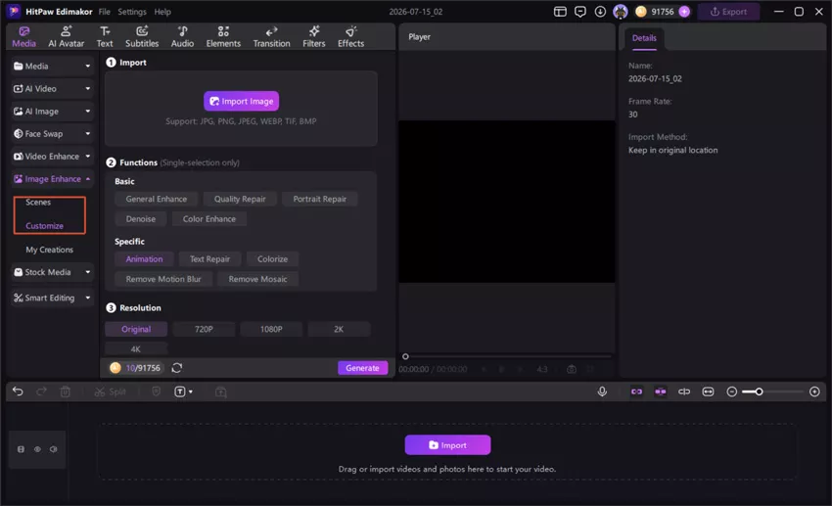Image resolution: width=832 pixels, height=506 pixels.
Task: Click the player progress scrubber handle
Action: pos(405,356)
